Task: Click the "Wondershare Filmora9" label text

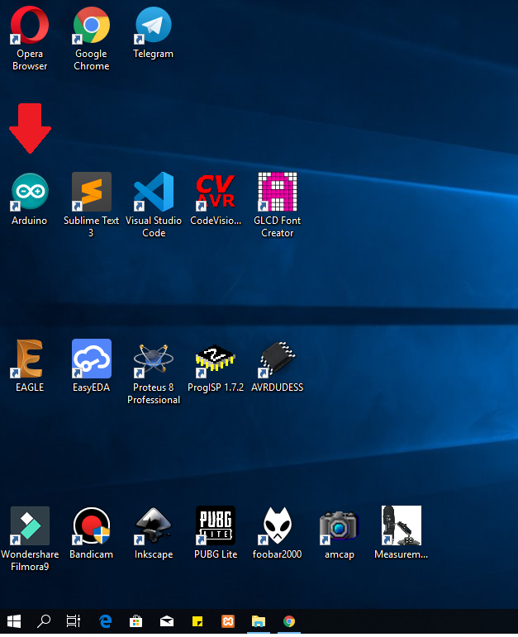Action: click(30, 561)
